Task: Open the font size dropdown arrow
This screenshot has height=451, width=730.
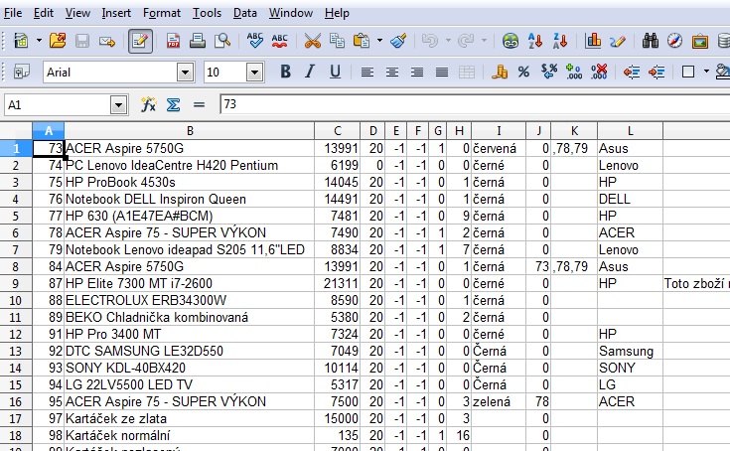Action: pos(254,73)
